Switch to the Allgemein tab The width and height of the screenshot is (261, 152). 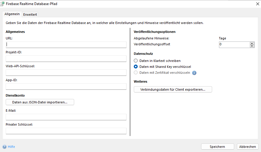(x=12, y=14)
